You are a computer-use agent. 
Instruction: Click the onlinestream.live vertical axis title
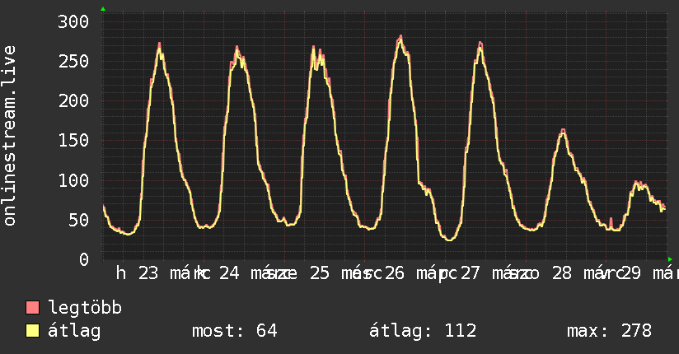pos(10,135)
